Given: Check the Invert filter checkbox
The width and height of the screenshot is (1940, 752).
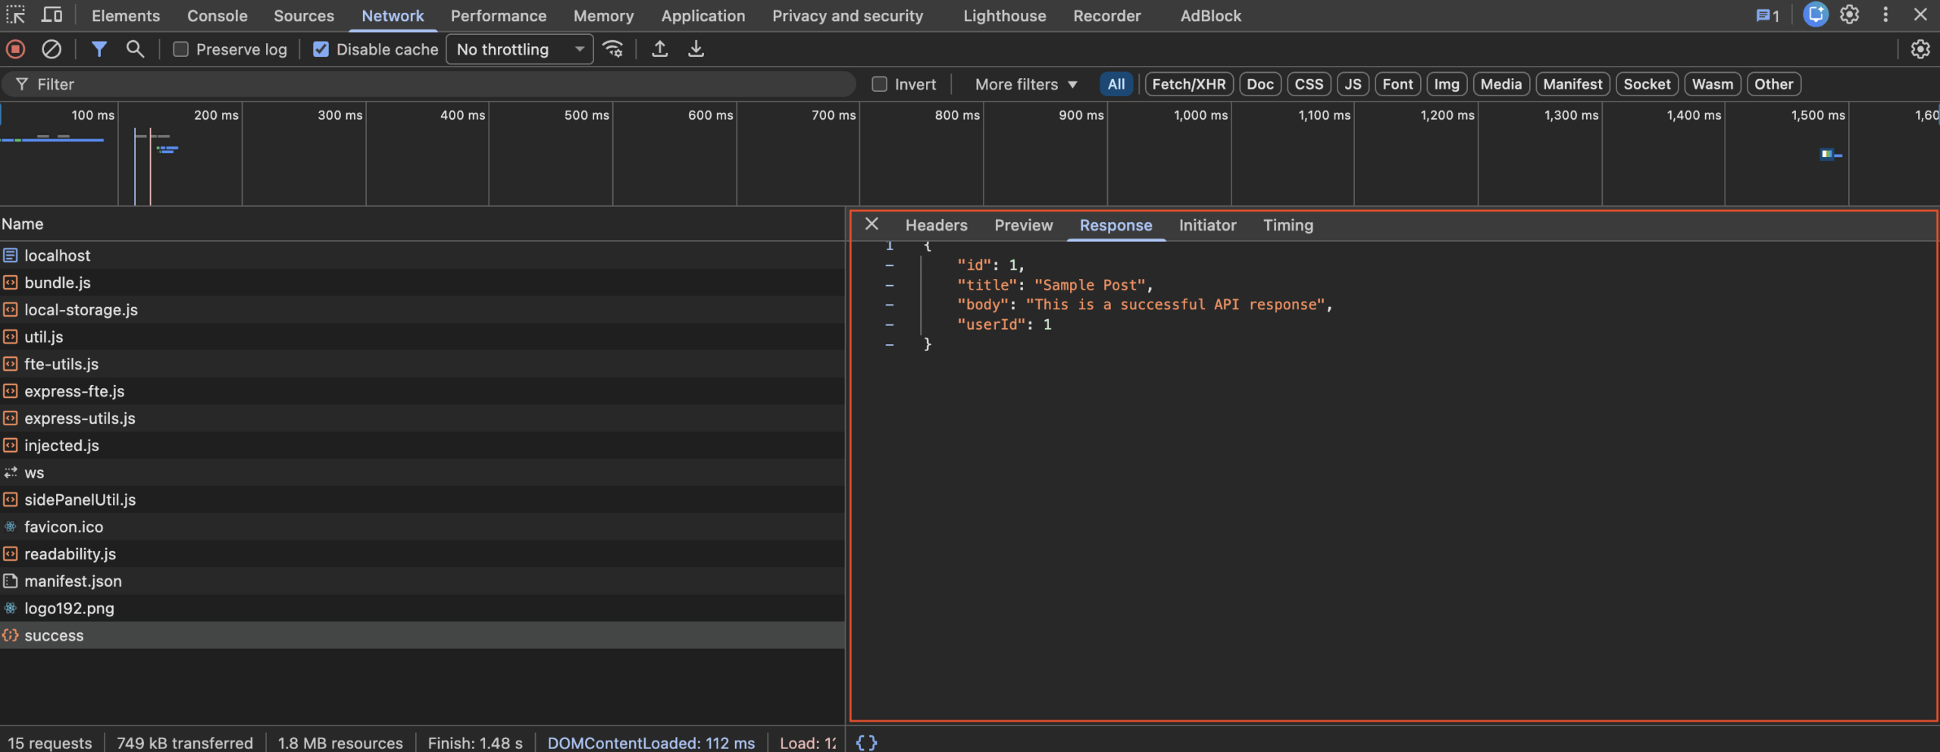Looking at the screenshot, I should (x=879, y=84).
